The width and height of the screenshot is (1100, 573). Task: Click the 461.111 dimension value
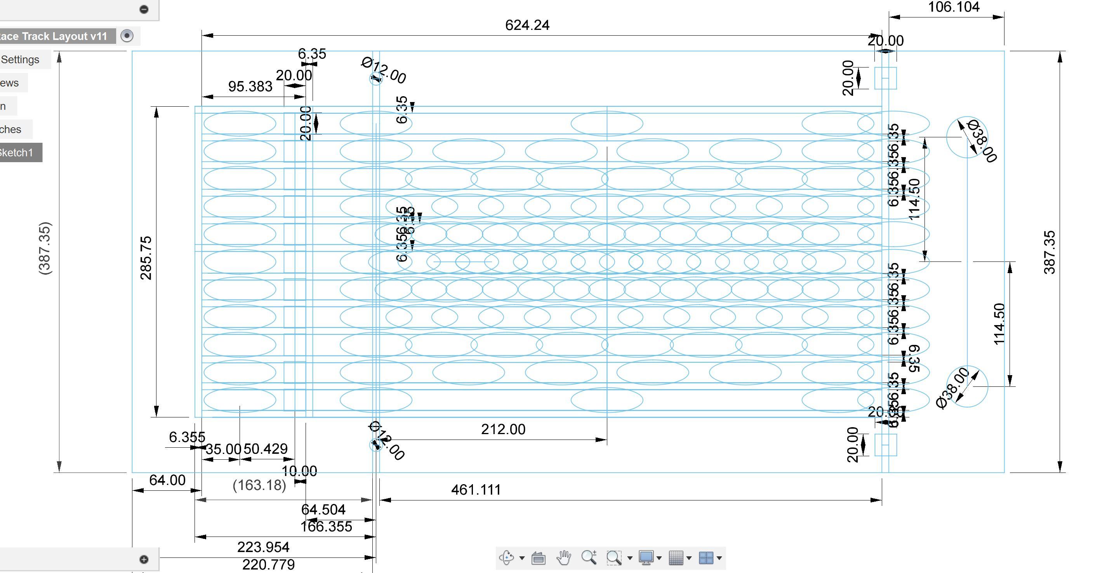476,490
